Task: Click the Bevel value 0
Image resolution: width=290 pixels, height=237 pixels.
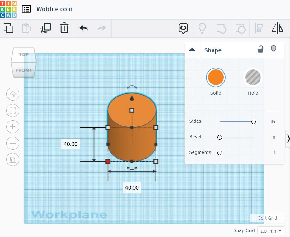Action: pyautogui.click(x=274, y=137)
